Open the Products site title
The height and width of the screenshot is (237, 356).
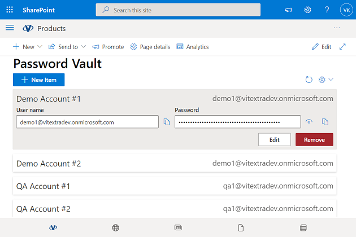(x=51, y=29)
